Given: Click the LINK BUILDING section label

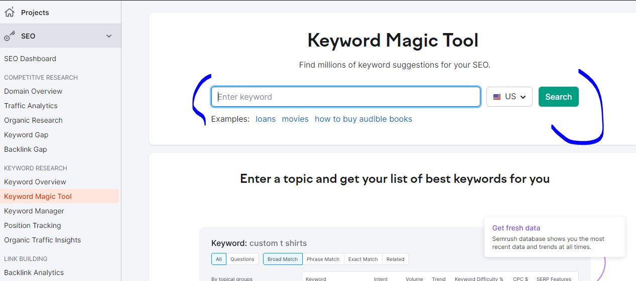Looking at the screenshot, I should coord(26,259).
